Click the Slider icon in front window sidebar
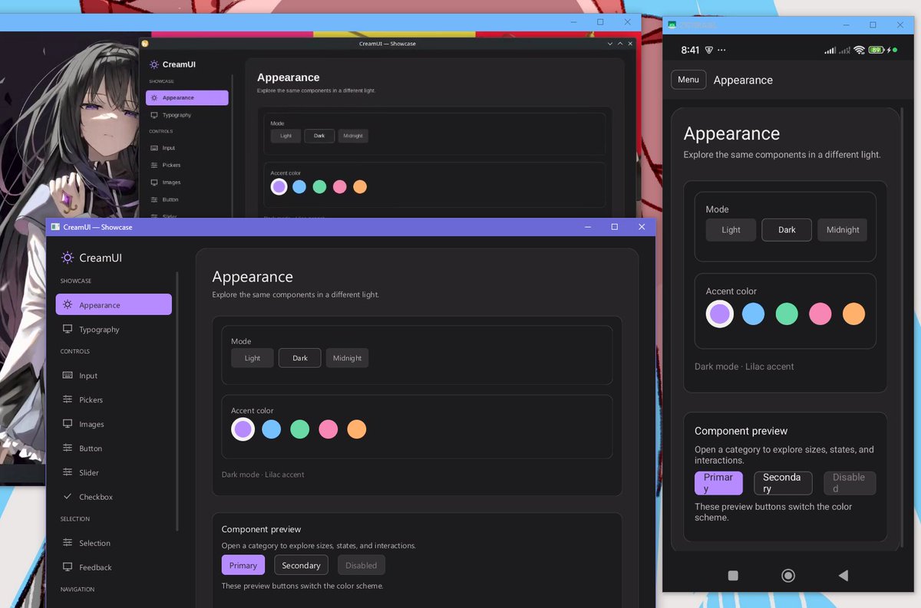Screen dimensions: 921x608 point(68,472)
